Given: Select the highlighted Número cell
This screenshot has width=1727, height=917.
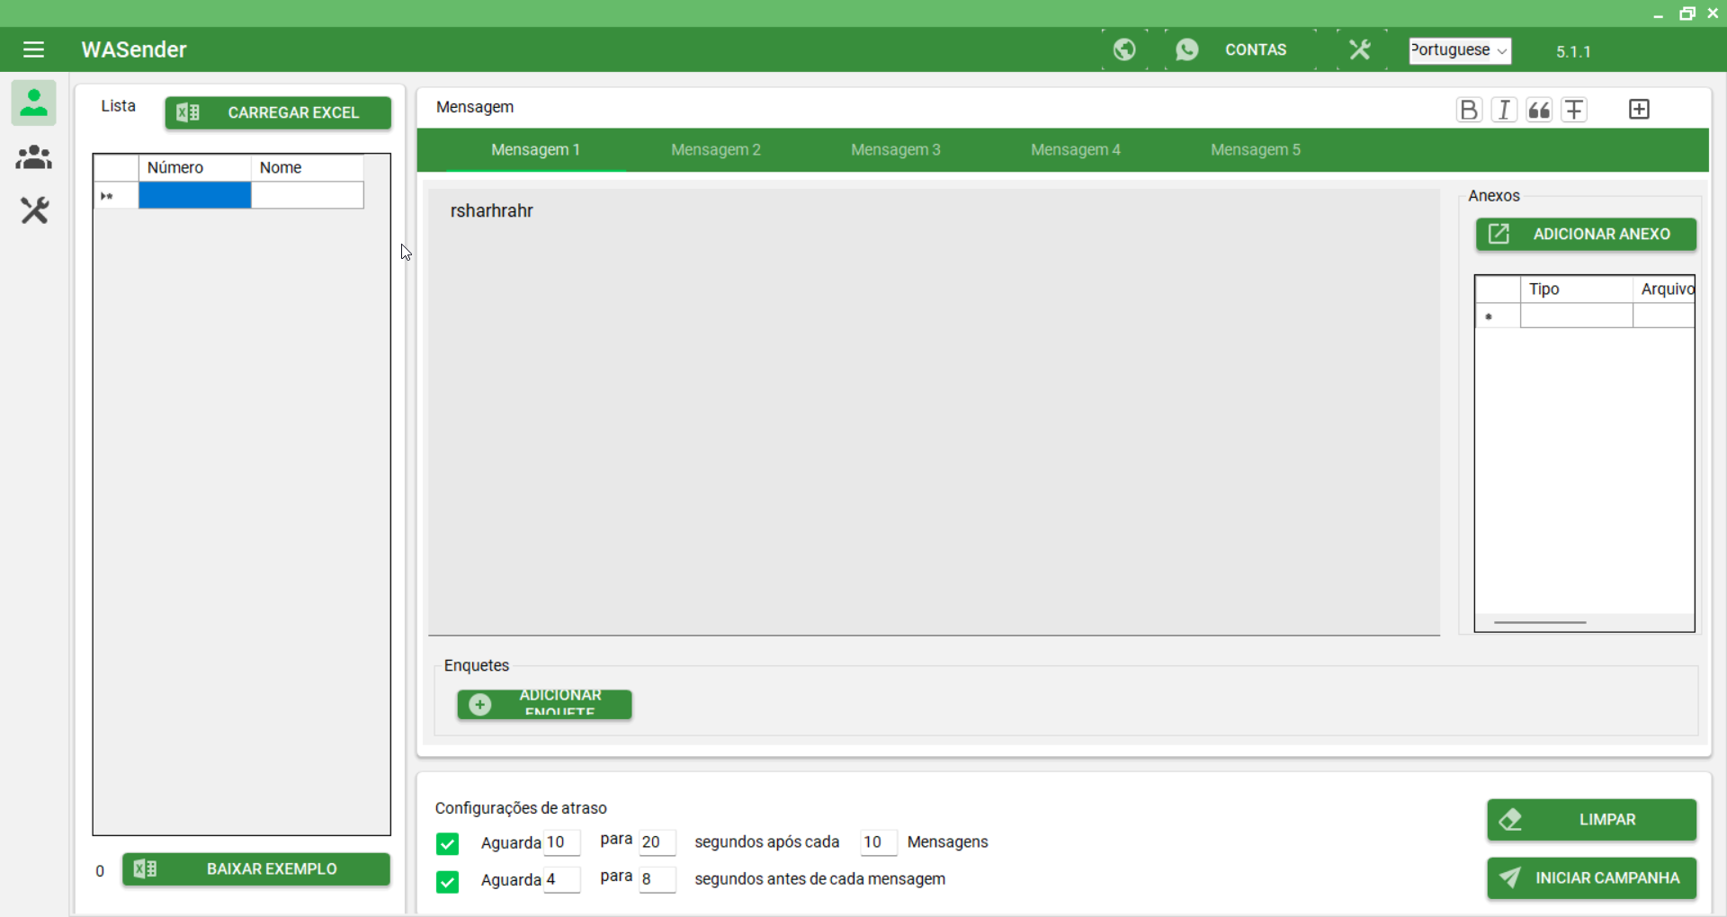Looking at the screenshot, I should click(x=194, y=195).
